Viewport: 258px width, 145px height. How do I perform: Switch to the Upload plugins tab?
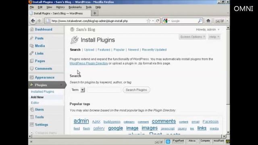point(89,50)
